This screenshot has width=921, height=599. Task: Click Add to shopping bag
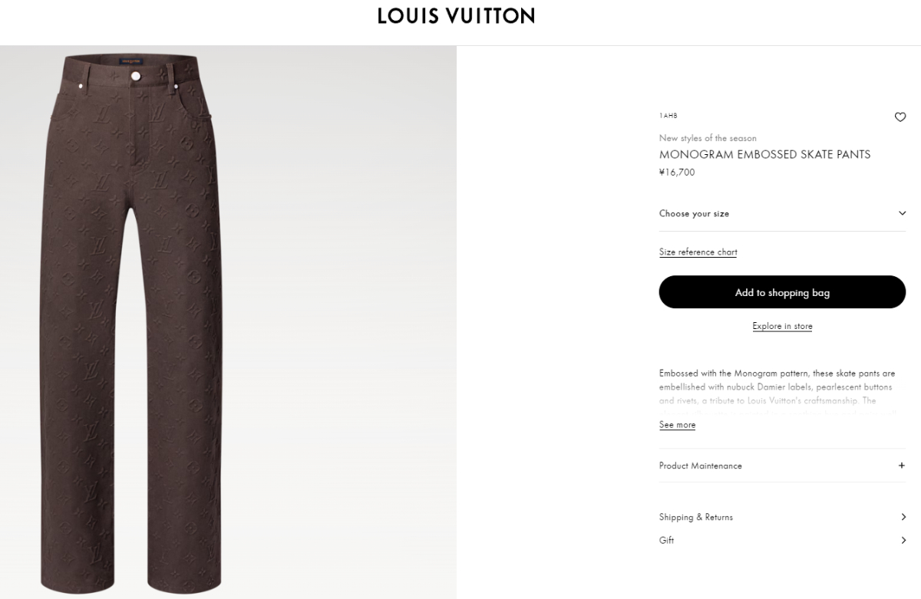tap(782, 292)
